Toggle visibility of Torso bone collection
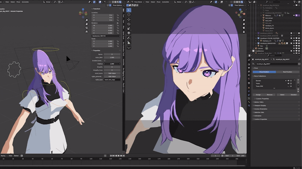This screenshot has width=302, height=169. click(x=288, y=83)
